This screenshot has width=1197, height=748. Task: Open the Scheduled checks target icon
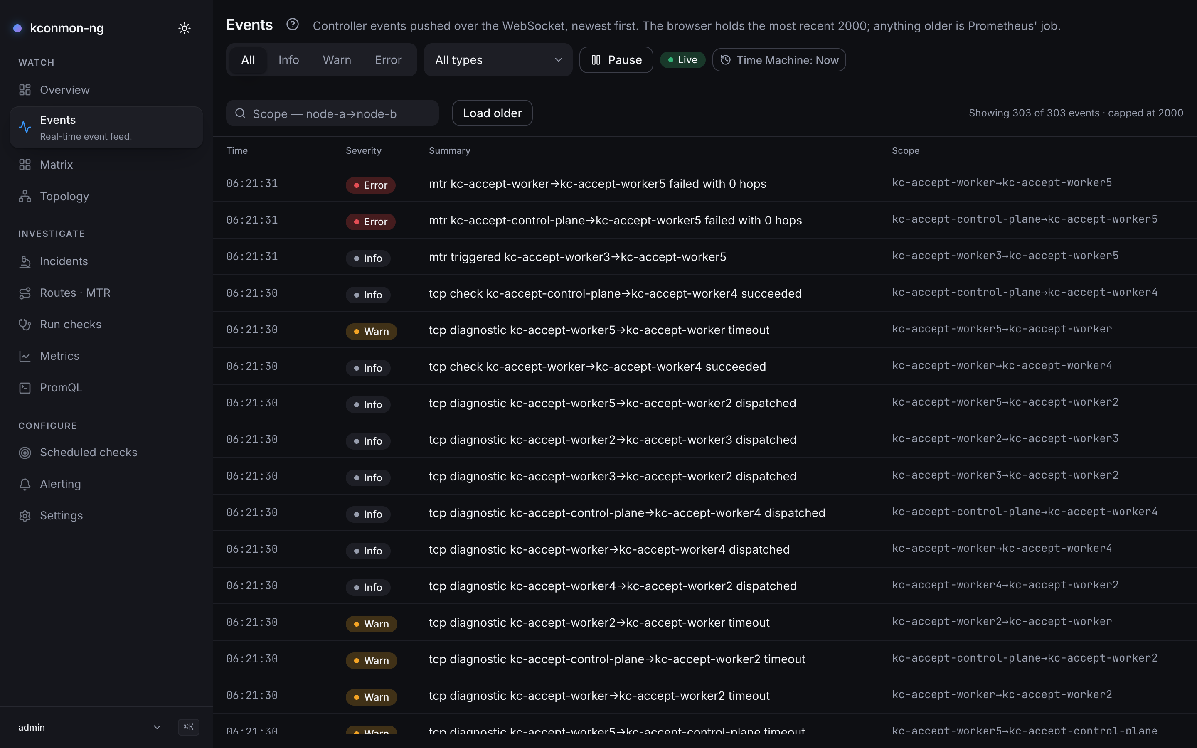(x=25, y=453)
